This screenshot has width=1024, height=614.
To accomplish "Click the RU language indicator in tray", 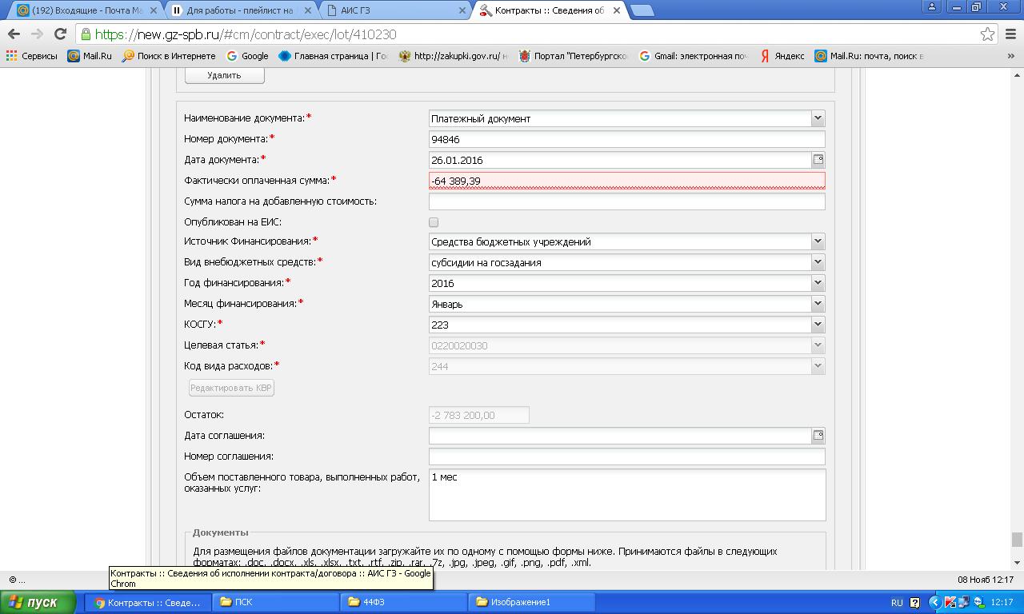I will (896, 602).
